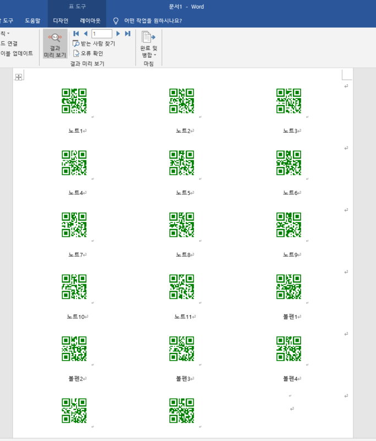Go to the previous record arrow
Viewport: 376px width, 441px height.
(x=86, y=34)
